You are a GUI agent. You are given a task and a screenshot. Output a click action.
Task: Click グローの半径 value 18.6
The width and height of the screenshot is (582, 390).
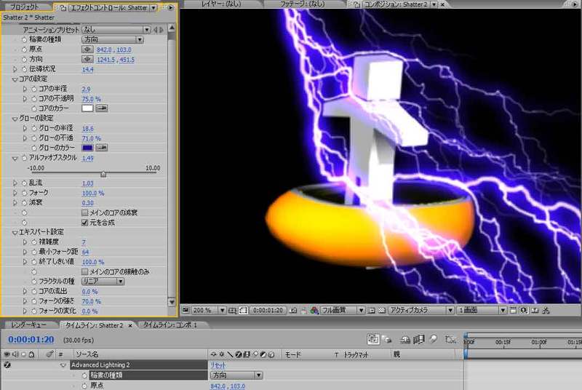click(87, 128)
